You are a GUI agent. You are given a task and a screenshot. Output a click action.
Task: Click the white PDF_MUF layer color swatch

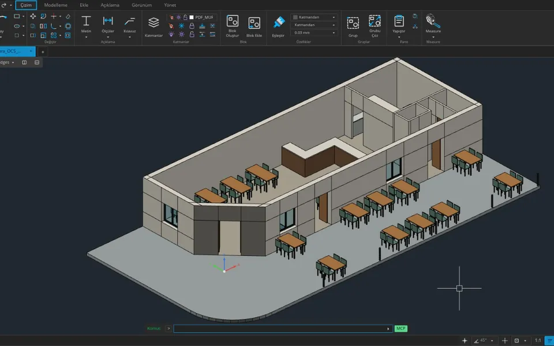click(x=191, y=17)
